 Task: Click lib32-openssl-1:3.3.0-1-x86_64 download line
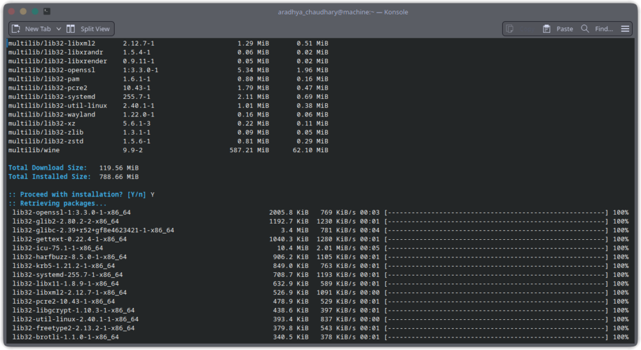[320, 213]
